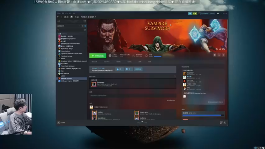
Task: Open the blue announcements button in title bar
Action: point(190,13)
